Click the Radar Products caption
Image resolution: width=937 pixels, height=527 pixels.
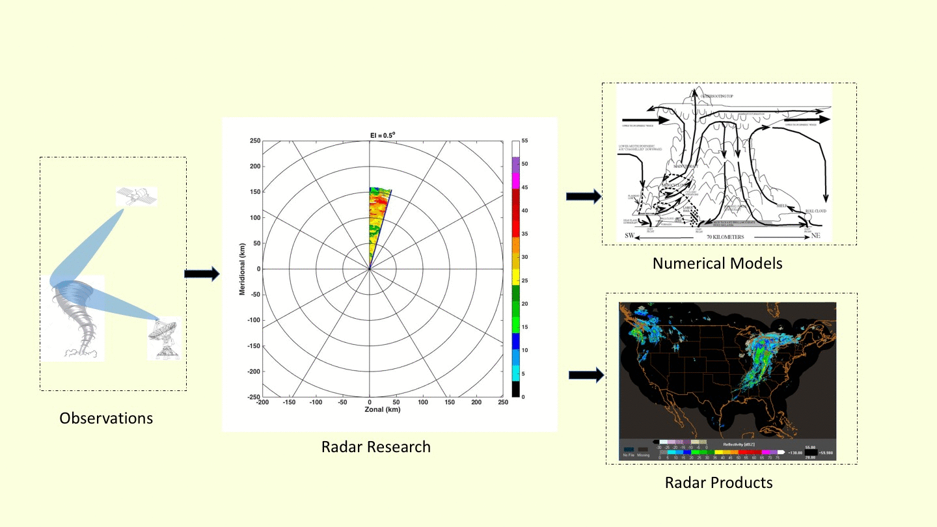[718, 483]
